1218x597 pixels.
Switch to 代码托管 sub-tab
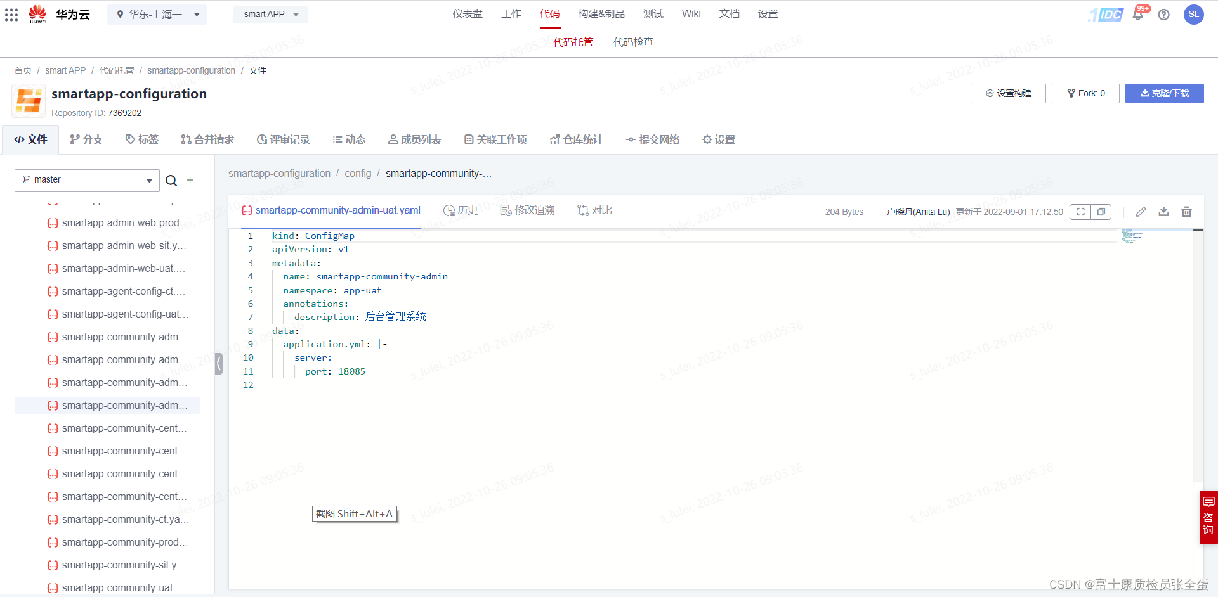[x=573, y=42]
